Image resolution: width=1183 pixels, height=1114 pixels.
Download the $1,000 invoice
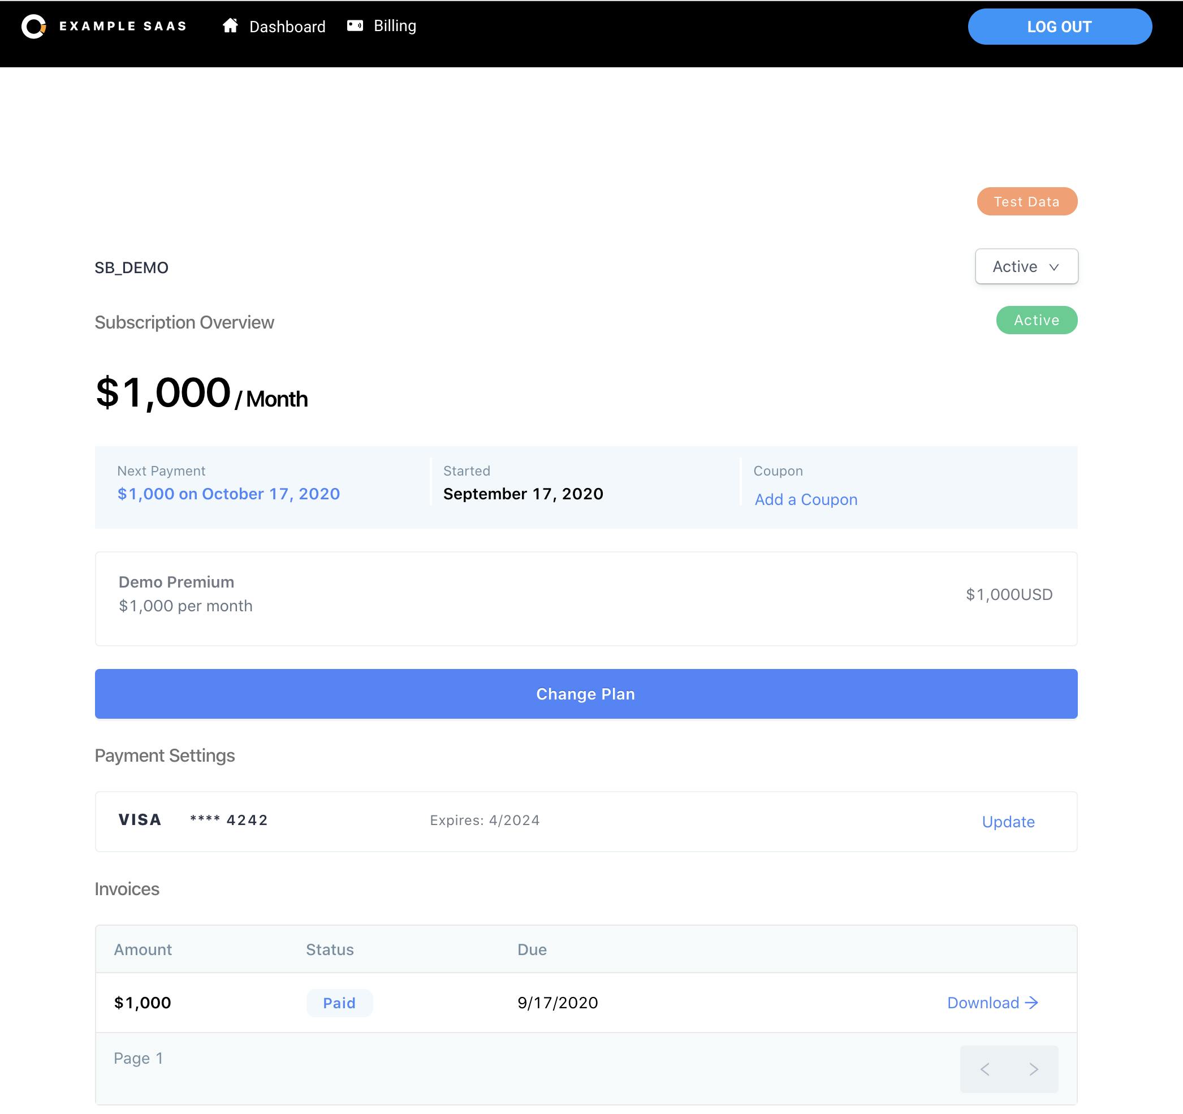(983, 1003)
